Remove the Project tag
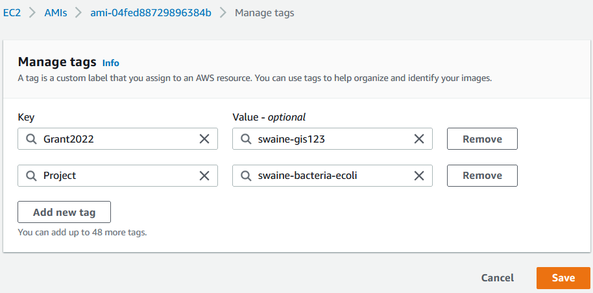Image resolution: width=593 pixels, height=293 pixels. [x=482, y=176]
